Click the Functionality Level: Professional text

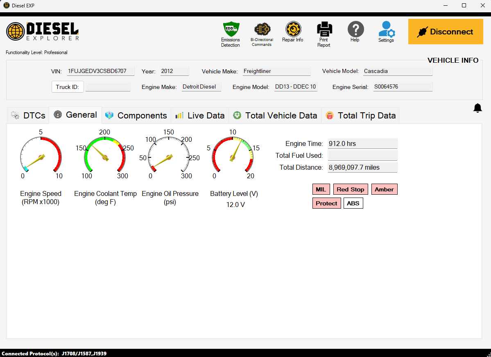36,52
